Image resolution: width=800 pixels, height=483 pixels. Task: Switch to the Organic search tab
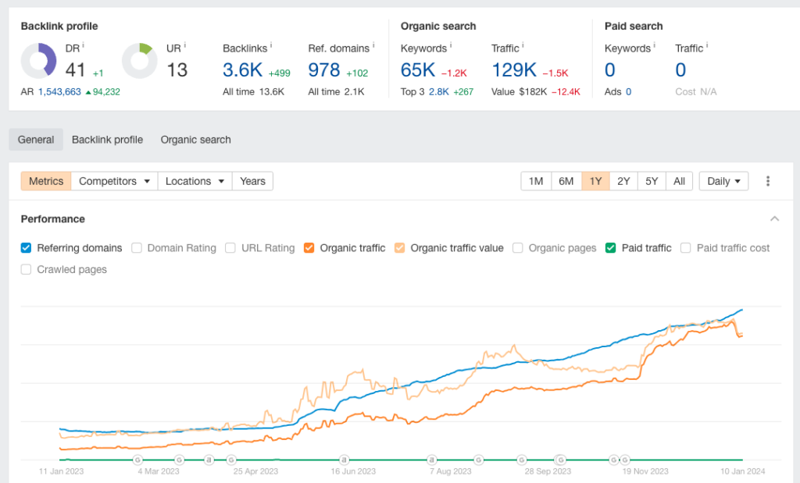[195, 140]
